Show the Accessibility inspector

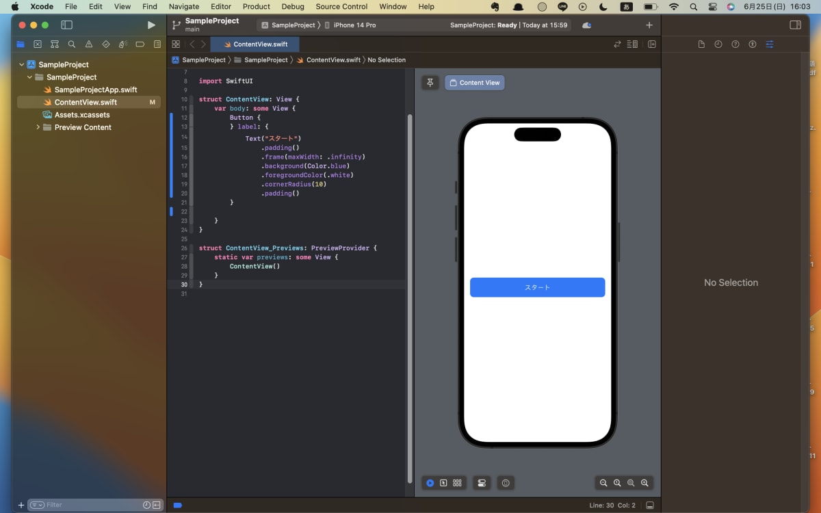(x=753, y=44)
